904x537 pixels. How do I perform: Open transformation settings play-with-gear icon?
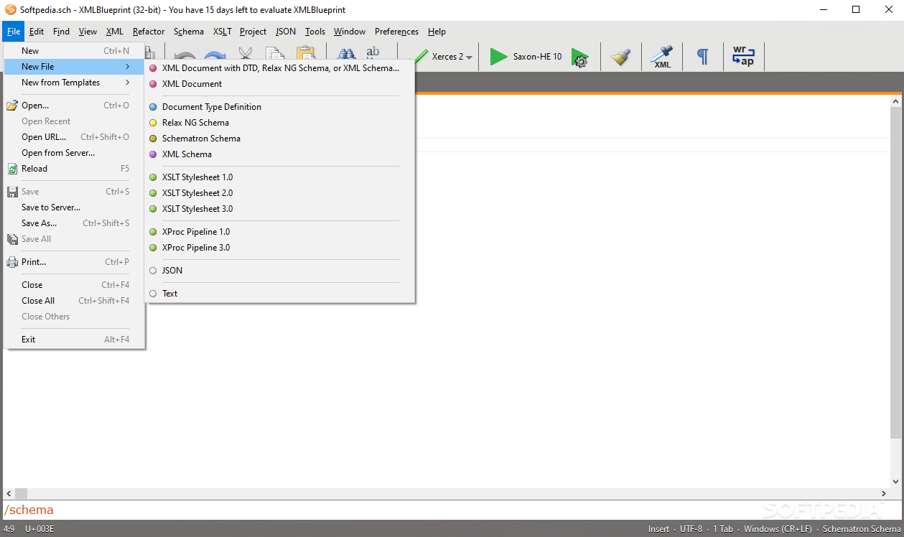point(580,57)
